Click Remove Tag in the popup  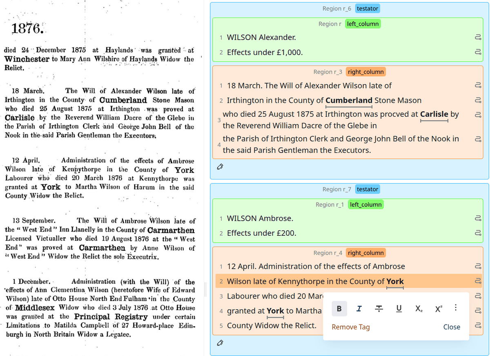pyautogui.click(x=350, y=327)
